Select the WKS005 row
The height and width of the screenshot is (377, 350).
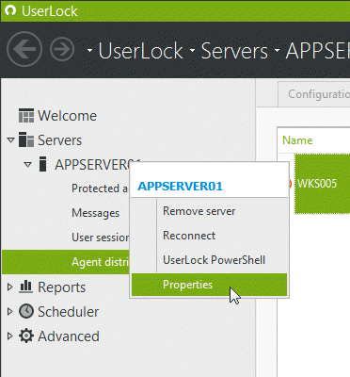322,184
